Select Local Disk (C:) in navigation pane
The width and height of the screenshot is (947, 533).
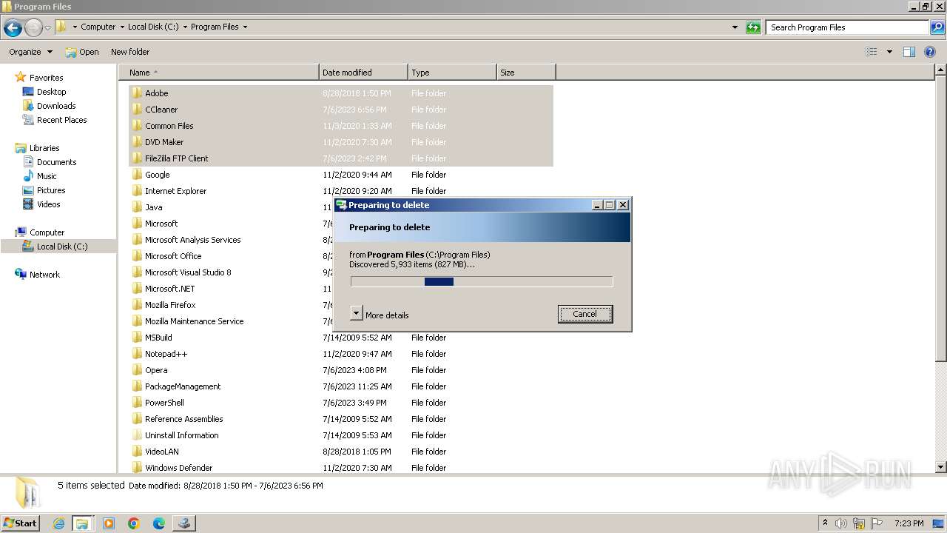point(58,247)
